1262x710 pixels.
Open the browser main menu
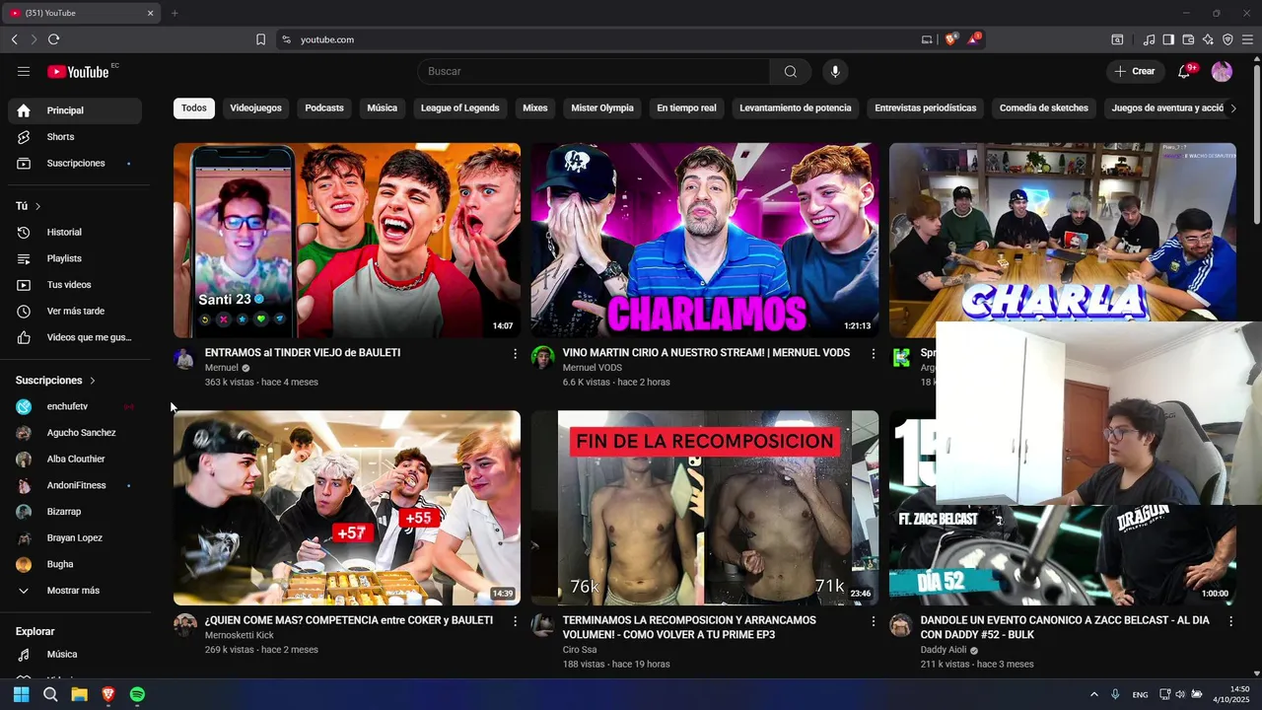(x=1247, y=39)
